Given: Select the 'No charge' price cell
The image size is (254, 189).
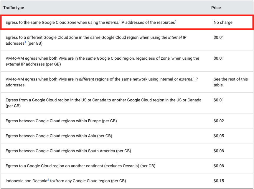Looking at the screenshot, I should click(223, 22).
